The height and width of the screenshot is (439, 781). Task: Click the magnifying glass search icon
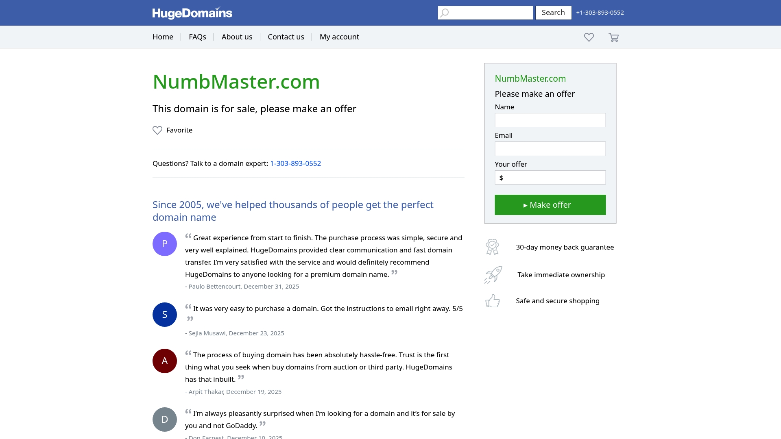[445, 13]
